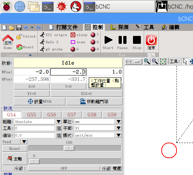193x175 pixels.
Task: Click the spindle speed slider handle
Action: 34,161
